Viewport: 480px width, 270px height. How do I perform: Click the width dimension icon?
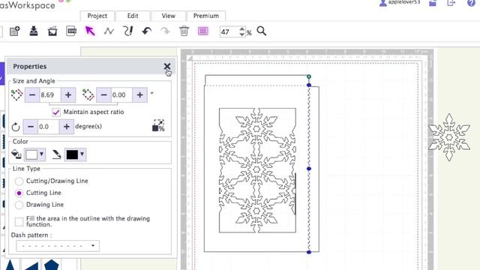[16, 94]
